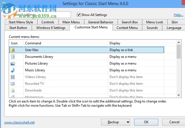Select the Customize Start Menu tab
This screenshot has height=128, width=185.
pos(91,27)
